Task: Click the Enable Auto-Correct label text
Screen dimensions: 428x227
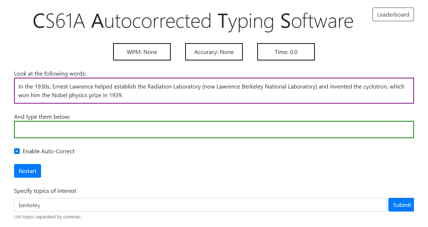Action: pyautogui.click(x=49, y=151)
